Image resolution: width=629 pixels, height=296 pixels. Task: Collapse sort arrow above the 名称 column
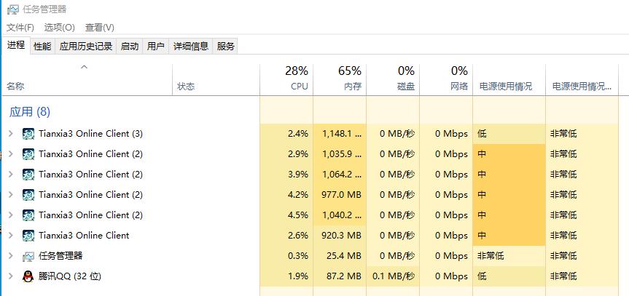click(85, 68)
